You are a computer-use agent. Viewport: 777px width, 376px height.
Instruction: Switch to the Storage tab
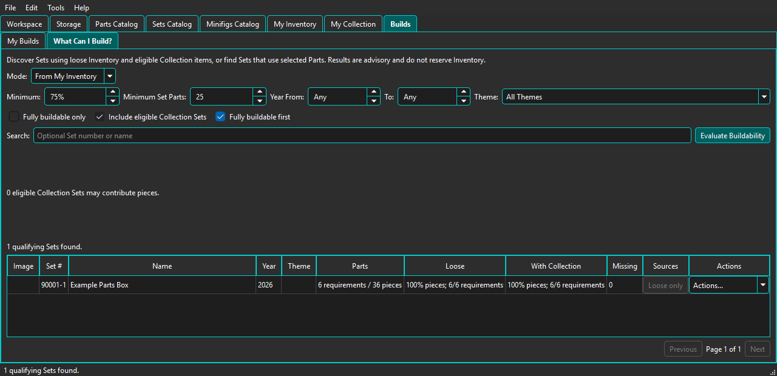point(69,24)
